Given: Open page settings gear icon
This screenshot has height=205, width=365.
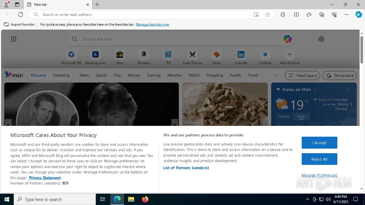Looking at the screenshot, I should point(321,39).
